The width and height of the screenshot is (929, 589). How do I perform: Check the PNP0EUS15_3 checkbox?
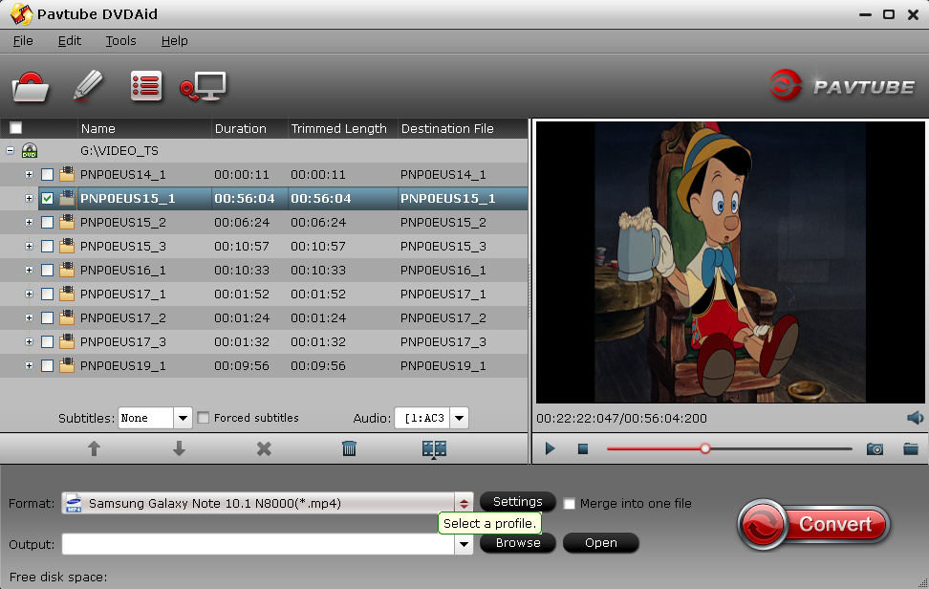(x=48, y=246)
